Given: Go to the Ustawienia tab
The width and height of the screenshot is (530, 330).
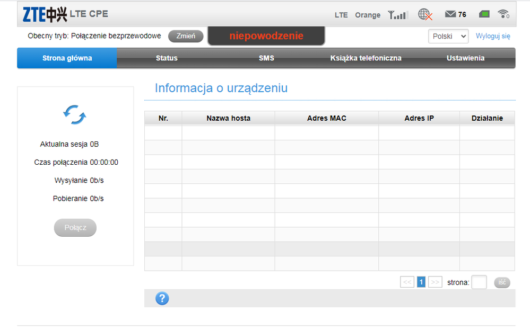Looking at the screenshot, I should pos(465,58).
